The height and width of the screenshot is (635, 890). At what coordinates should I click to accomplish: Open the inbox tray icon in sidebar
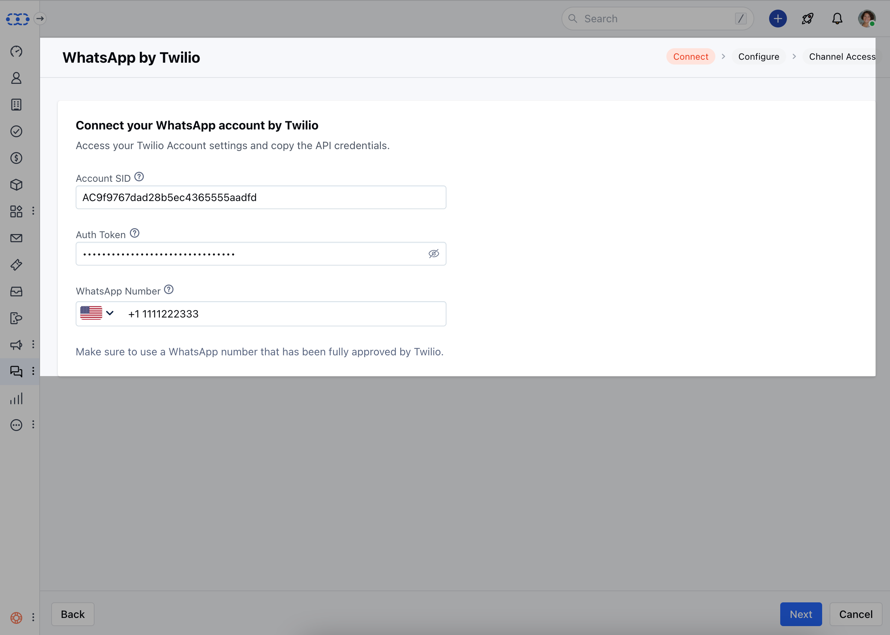coord(16,291)
